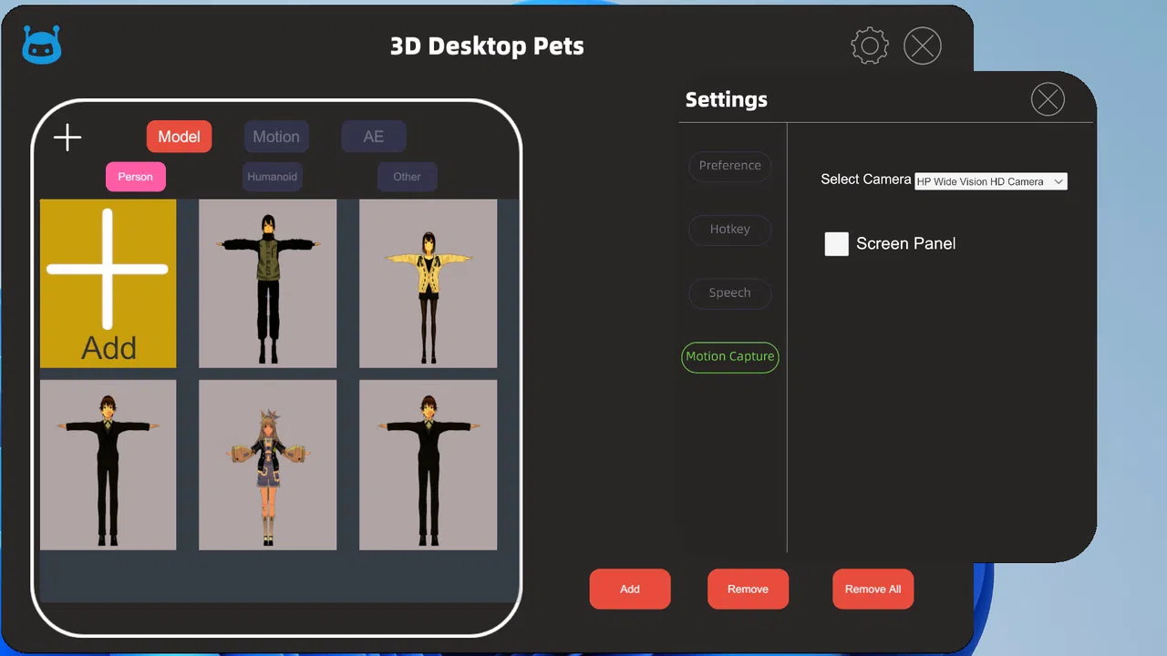Select the cat-eared girl model thumbnail
This screenshot has width=1167, height=656.
tap(268, 465)
